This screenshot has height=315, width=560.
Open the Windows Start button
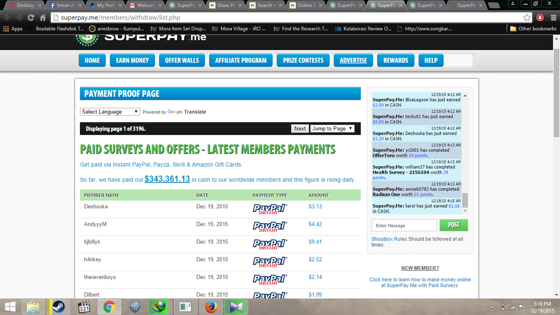tap(10, 307)
